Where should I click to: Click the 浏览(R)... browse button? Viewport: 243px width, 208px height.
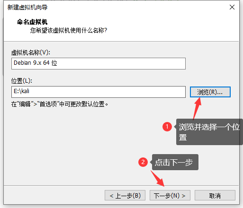click(210, 92)
